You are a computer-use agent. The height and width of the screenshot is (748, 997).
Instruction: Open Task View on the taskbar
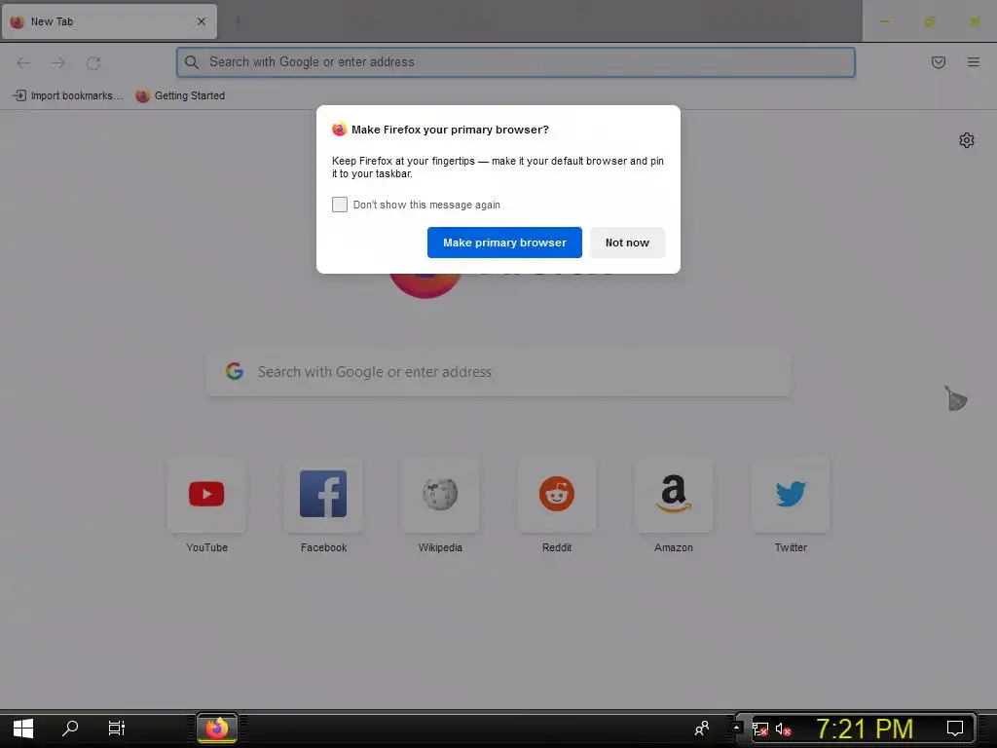[117, 729]
